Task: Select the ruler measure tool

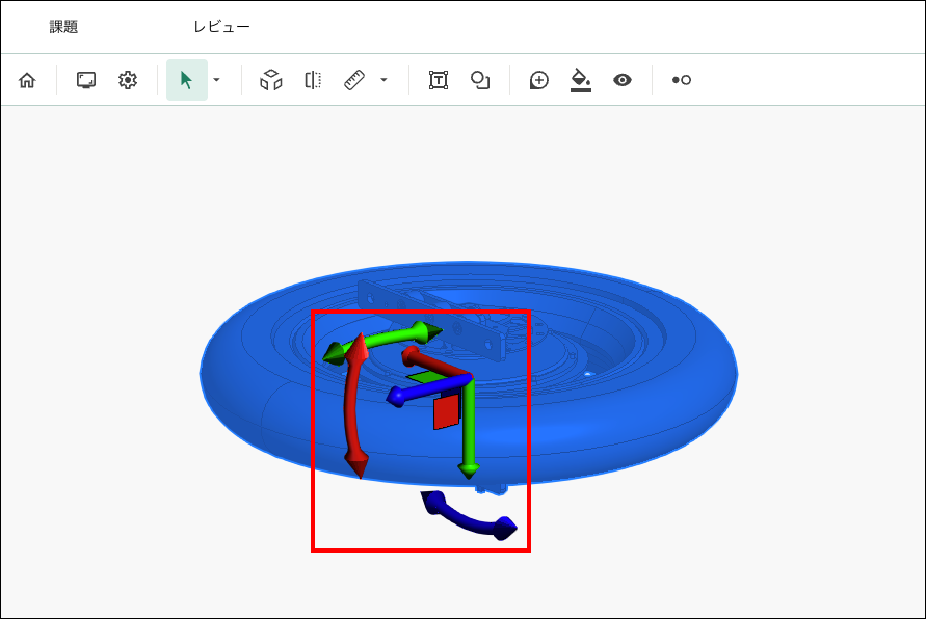Action: coord(354,80)
